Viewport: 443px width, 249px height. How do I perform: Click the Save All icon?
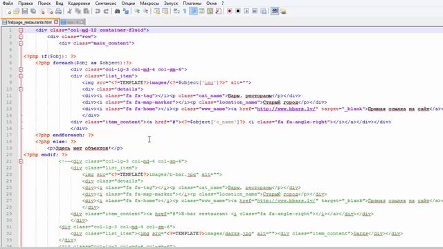pos(33,11)
